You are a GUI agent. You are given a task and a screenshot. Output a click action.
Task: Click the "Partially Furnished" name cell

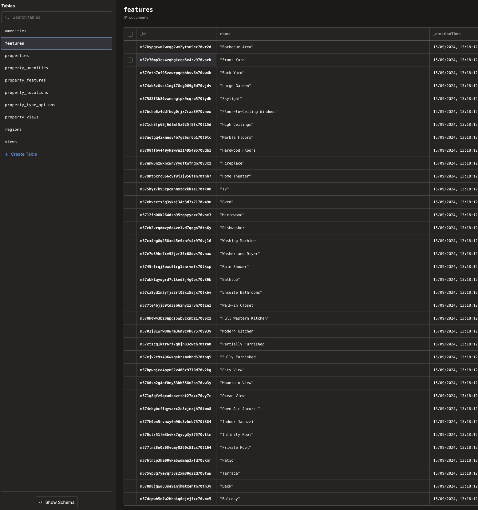(x=323, y=344)
